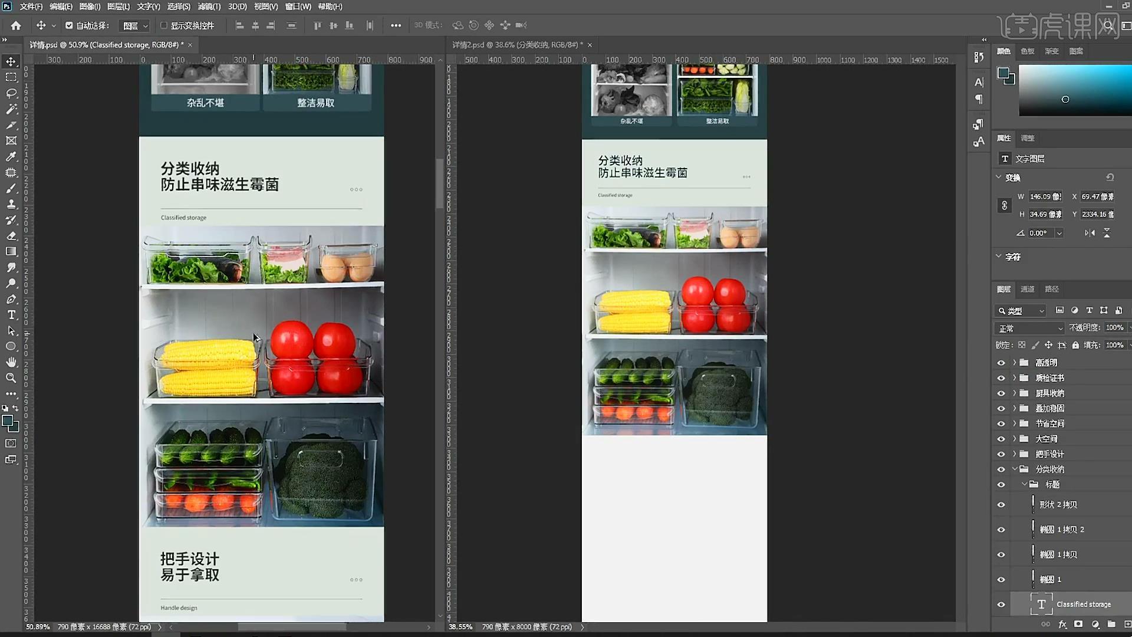This screenshot has height=637, width=1132.
Task: Select the Magic Wand tool
Action: pos(11,109)
